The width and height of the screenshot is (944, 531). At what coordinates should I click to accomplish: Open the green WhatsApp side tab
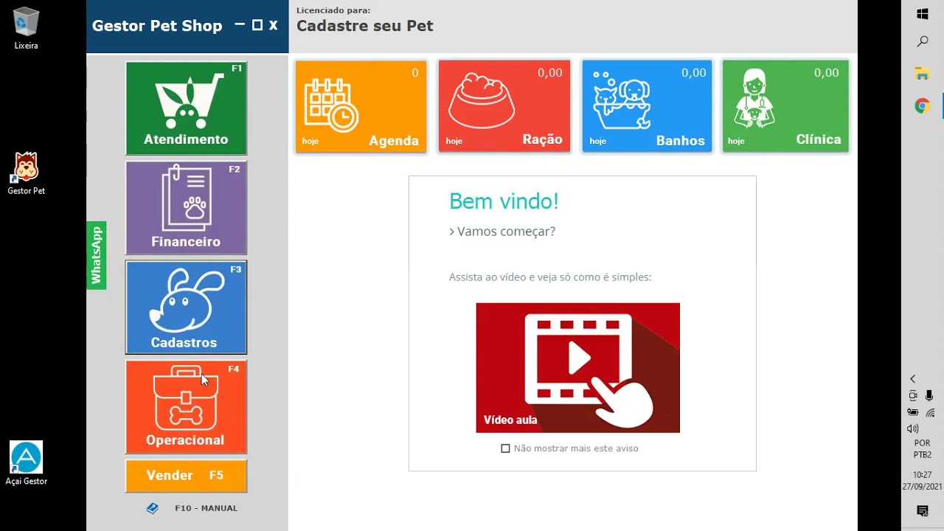(x=96, y=255)
